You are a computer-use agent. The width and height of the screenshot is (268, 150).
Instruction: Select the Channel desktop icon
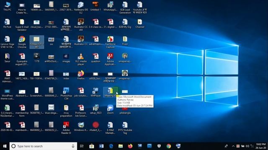[x=139, y=23]
